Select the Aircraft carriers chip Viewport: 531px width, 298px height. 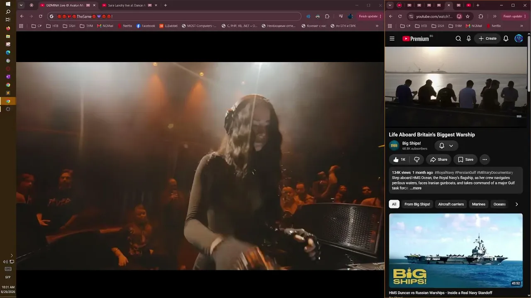(451, 204)
